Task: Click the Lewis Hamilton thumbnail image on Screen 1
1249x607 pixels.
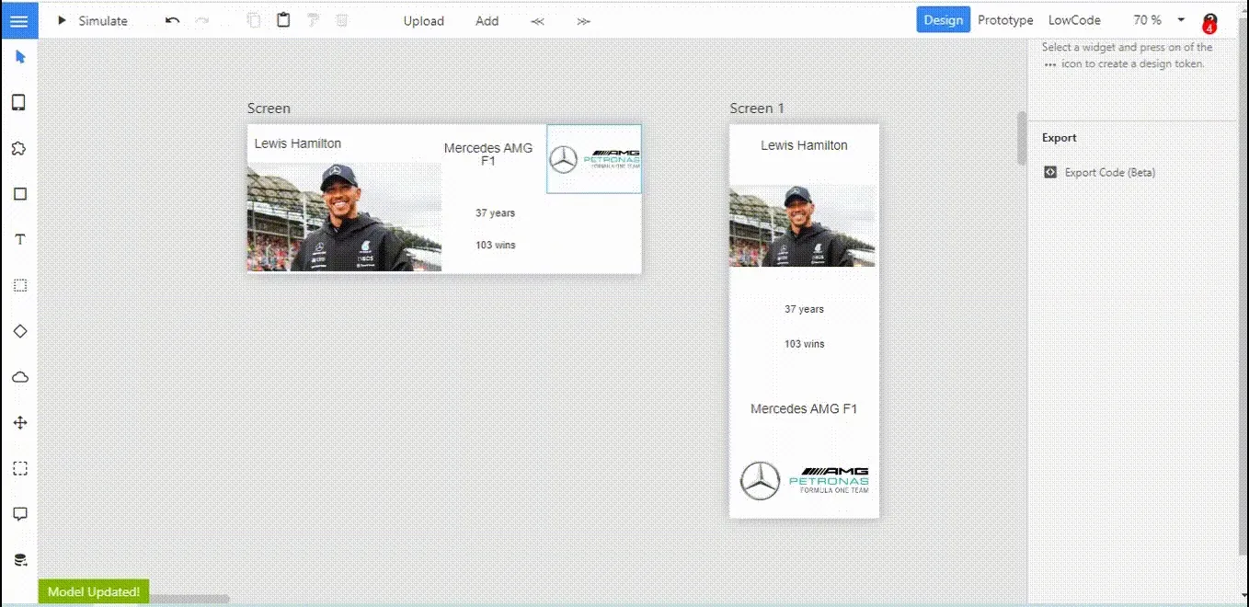Action: pos(803,223)
